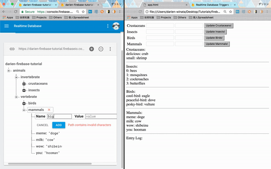Click first Mammals input field
The image size is (271, 169).
[x=160, y=44]
